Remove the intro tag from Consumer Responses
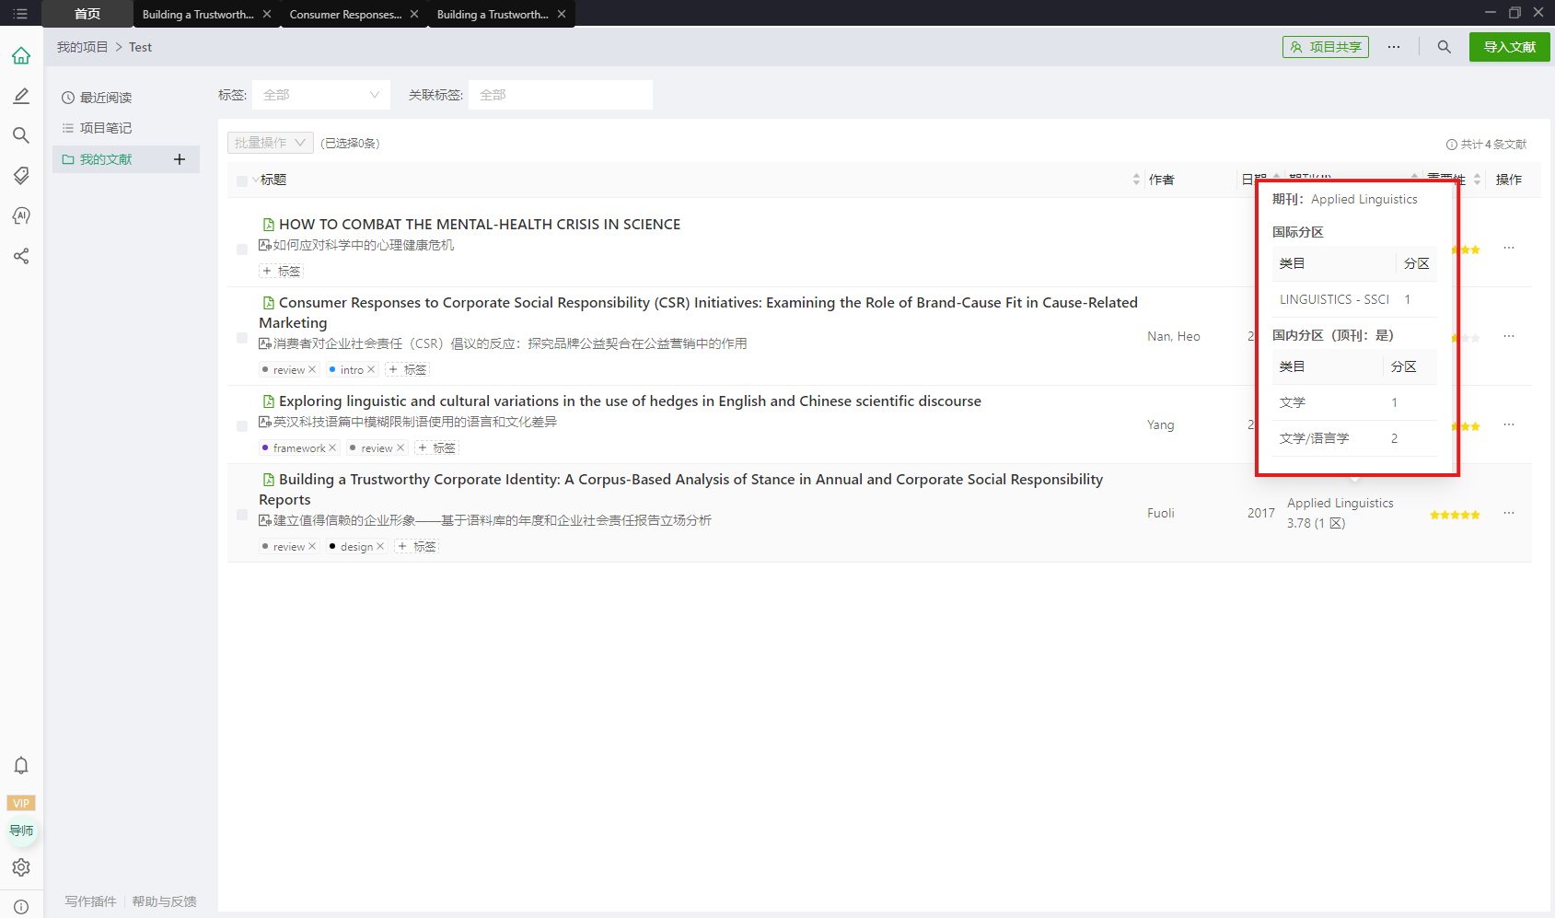The image size is (1555, 918). pos(371,369)
